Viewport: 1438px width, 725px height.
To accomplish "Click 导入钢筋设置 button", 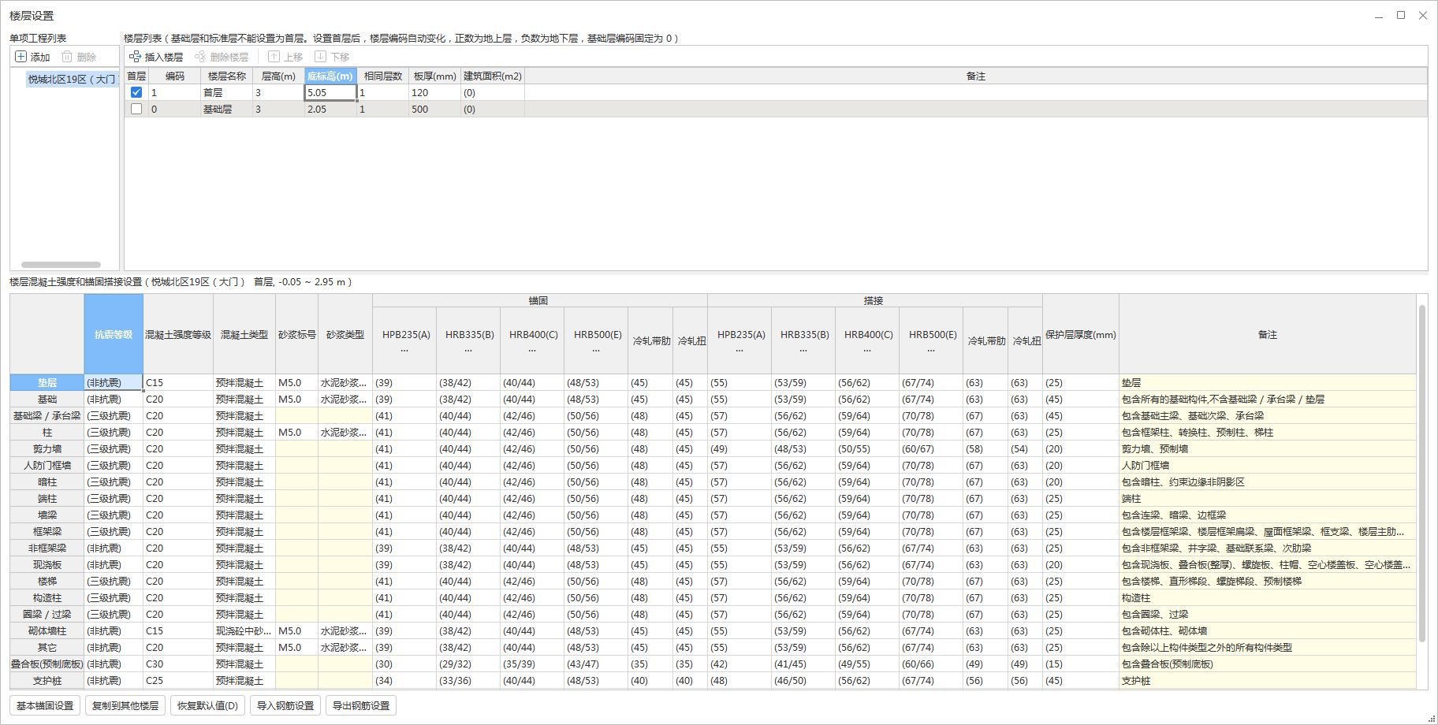I will (285, 705).
